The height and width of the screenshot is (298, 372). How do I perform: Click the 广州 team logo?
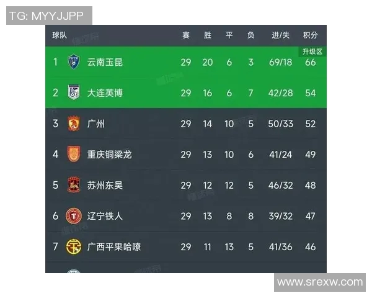(x=74, y=124)
